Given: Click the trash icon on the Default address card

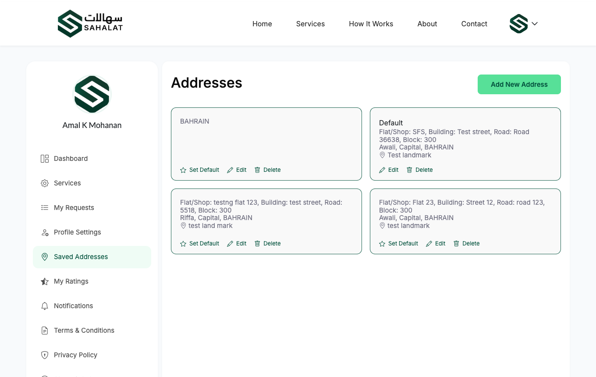Looking at the screenshot, I should [409, 170].
